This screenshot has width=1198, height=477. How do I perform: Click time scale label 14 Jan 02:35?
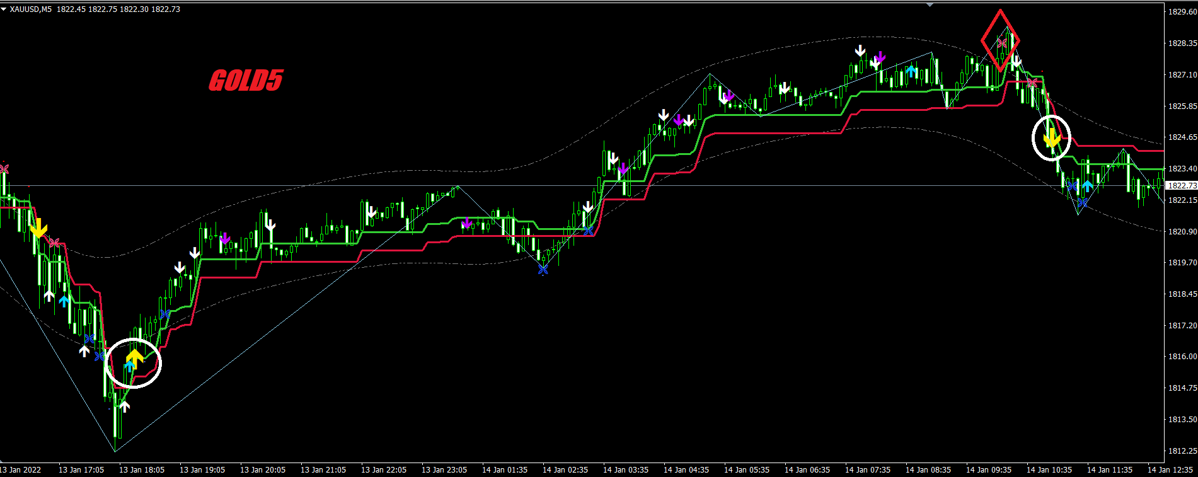[565, 470]
